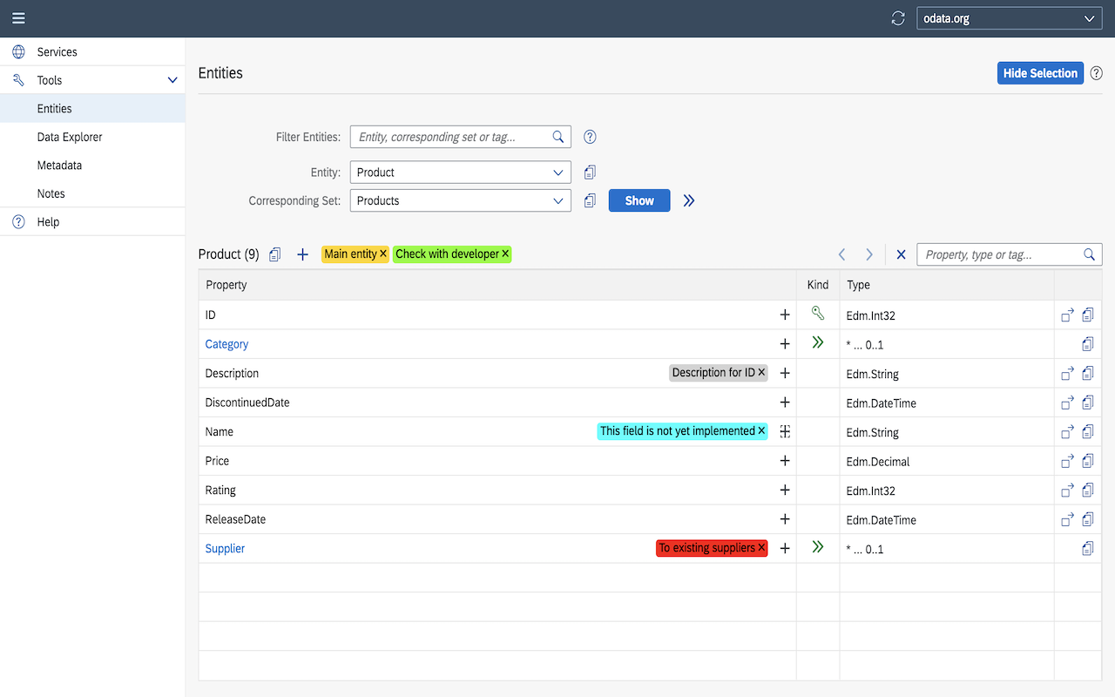Go to previous entity arrow
Screen dimensions: 1115x697
841,254
